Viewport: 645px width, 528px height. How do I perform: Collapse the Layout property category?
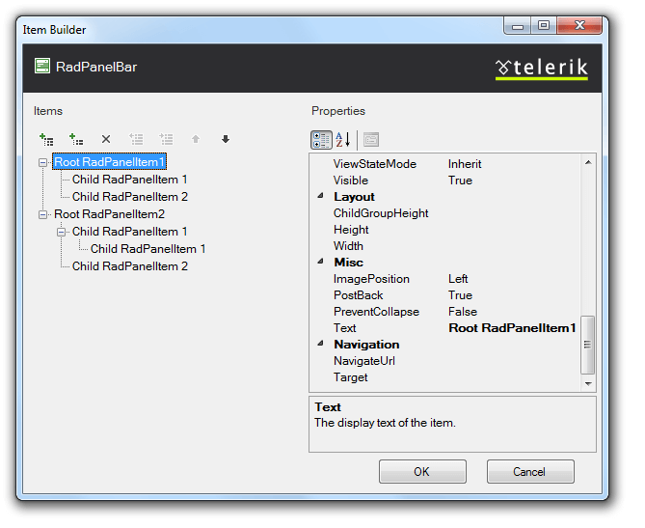coord(321,197)
